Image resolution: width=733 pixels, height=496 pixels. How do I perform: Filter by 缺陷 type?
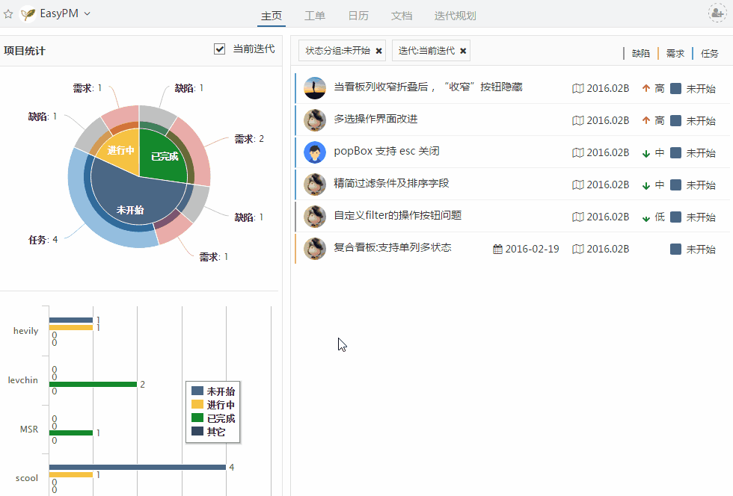[x=640, y=54]
